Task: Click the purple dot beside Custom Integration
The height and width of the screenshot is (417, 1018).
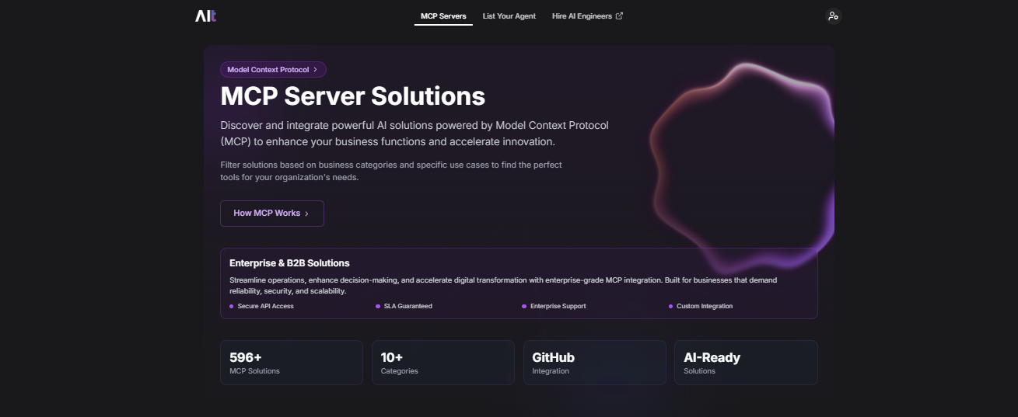Action: (670, 307)
